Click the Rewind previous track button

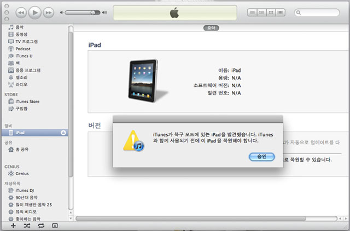(21, 13)
